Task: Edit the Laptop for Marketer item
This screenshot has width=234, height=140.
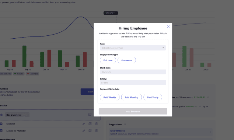Action: pos(84,130)
